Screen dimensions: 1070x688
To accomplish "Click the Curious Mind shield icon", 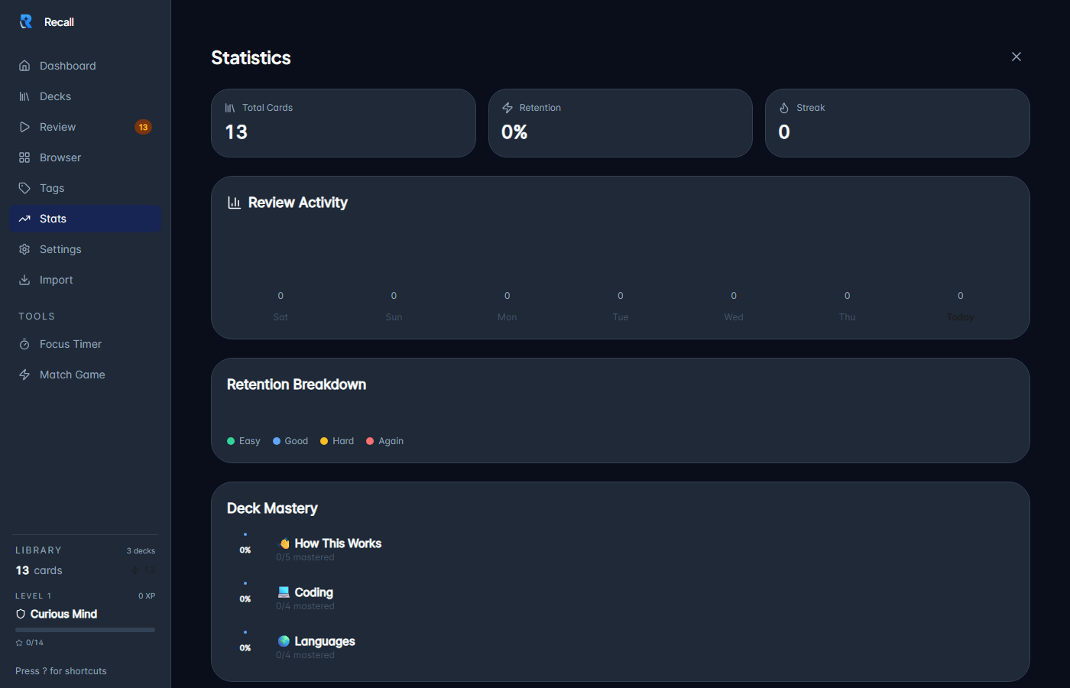I will [21, 614].
